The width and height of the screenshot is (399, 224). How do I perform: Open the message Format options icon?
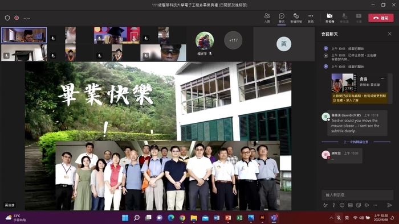pos(325,205)
